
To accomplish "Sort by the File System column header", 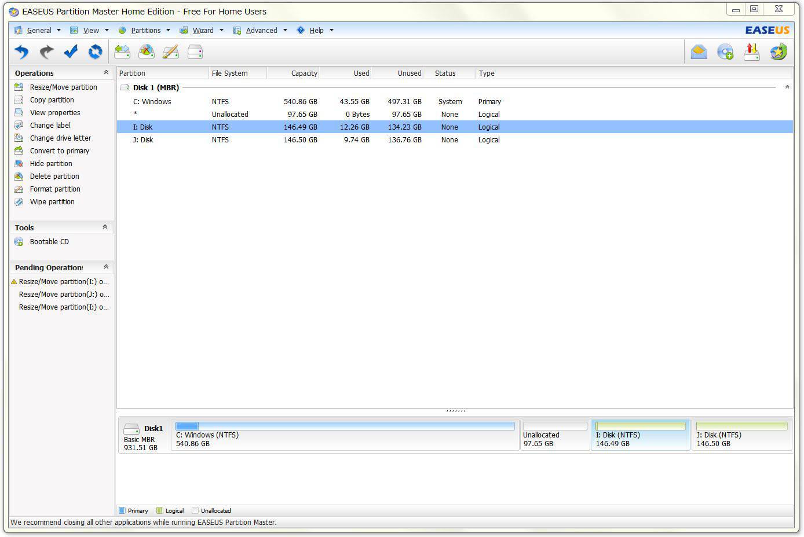I will click(x=237, y=73).
